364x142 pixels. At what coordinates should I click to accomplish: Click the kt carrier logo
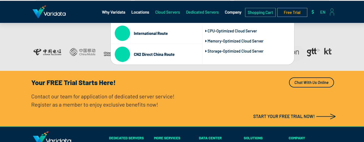click(328, 51)
